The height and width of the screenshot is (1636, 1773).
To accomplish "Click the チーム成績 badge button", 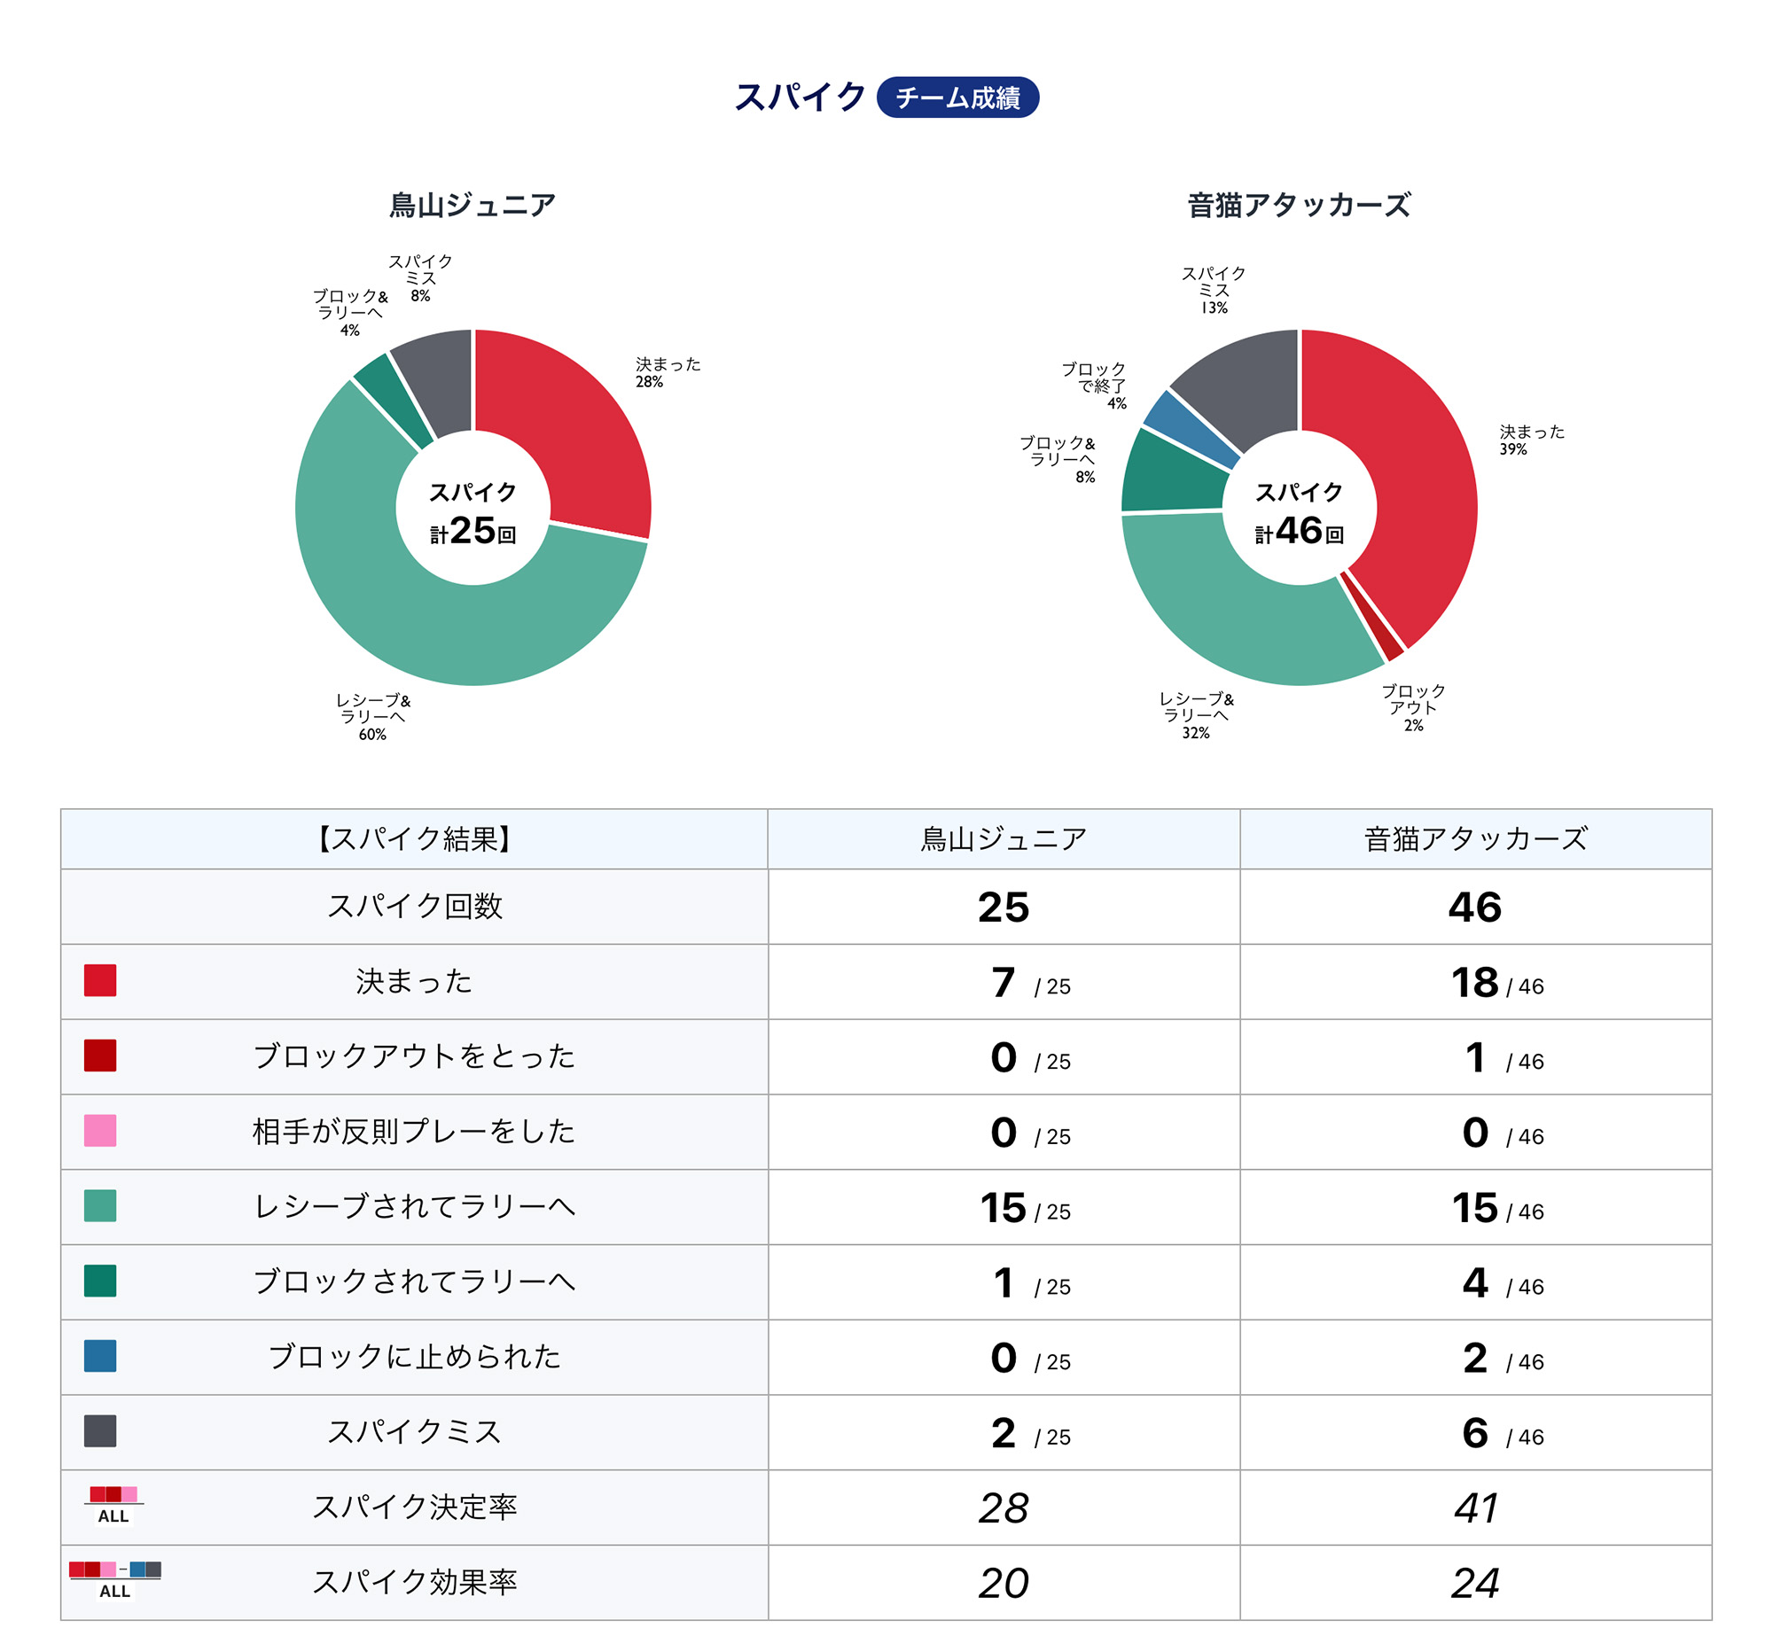I will point(957,97).
